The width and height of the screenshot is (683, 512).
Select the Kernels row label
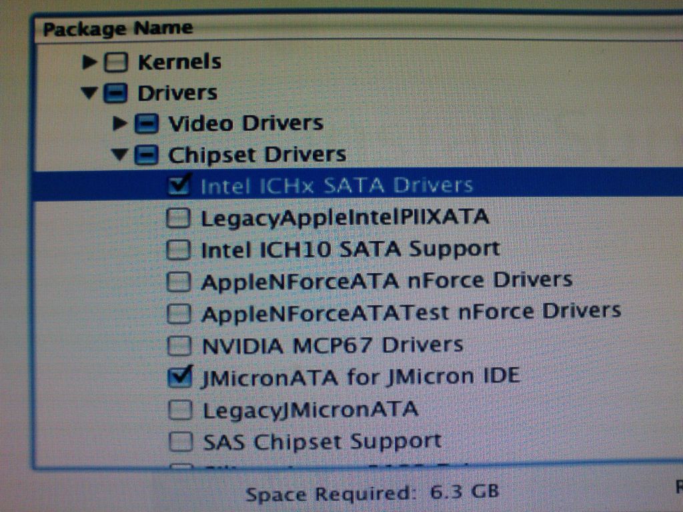pos(179,62)
